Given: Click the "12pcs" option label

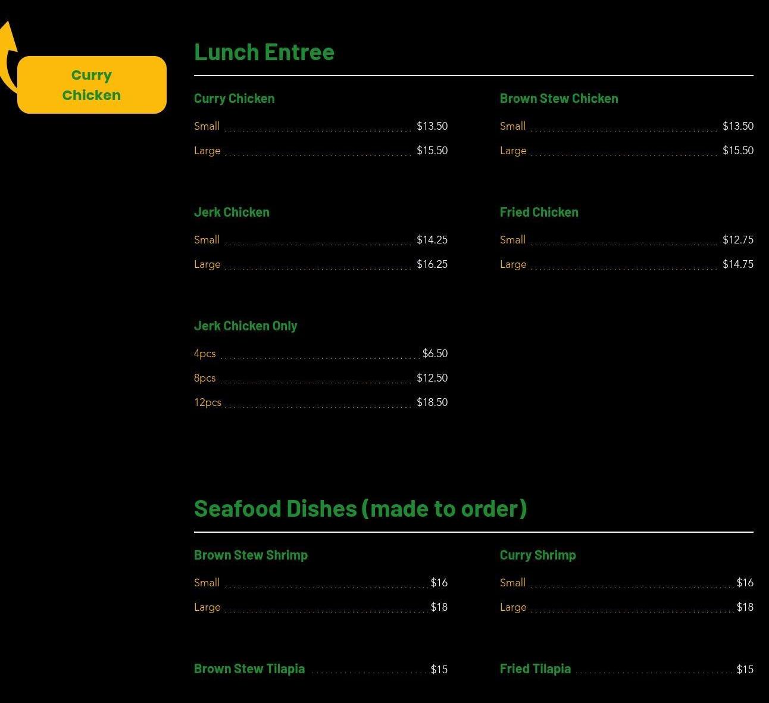Looking at the screenshot, I should 208,402.
